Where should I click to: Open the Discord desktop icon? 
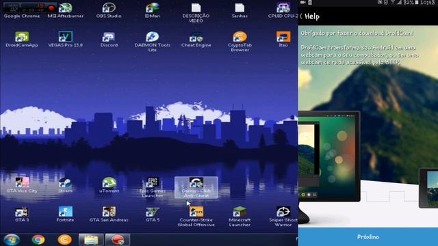(109, 40)
